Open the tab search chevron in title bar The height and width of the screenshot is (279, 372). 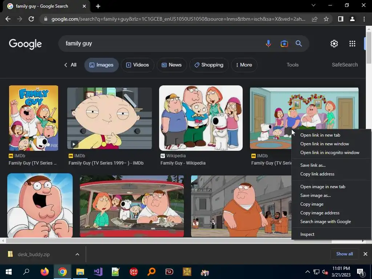coord(314,5)
